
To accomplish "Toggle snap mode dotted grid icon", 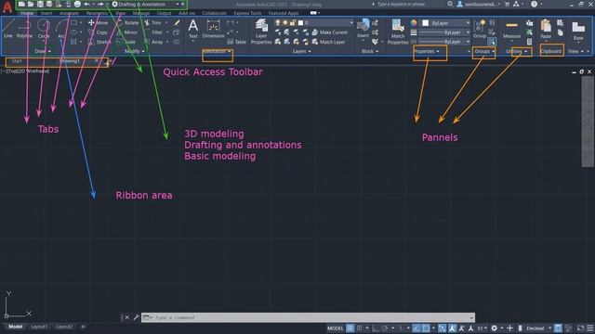I will [x=359, y=328].
